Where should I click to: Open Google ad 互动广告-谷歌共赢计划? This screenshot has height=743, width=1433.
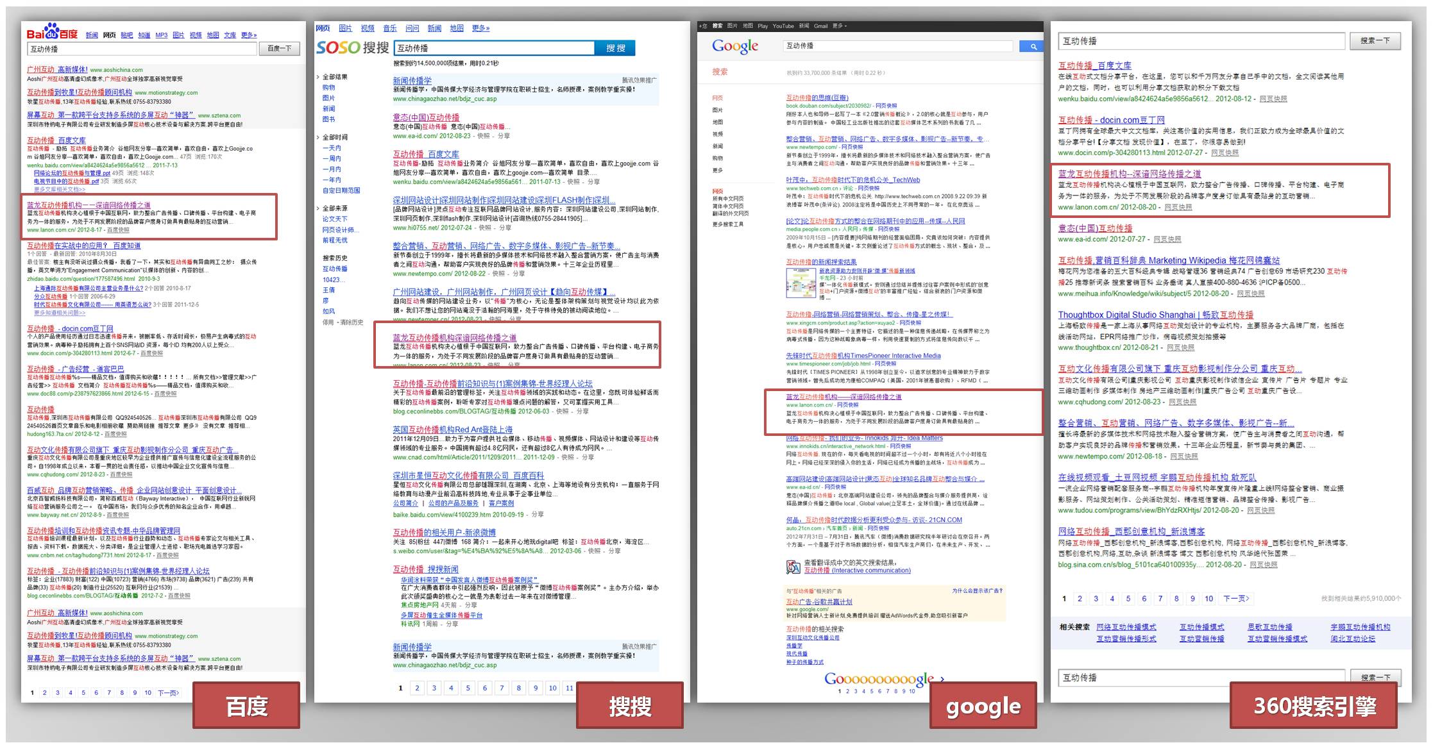819,602
